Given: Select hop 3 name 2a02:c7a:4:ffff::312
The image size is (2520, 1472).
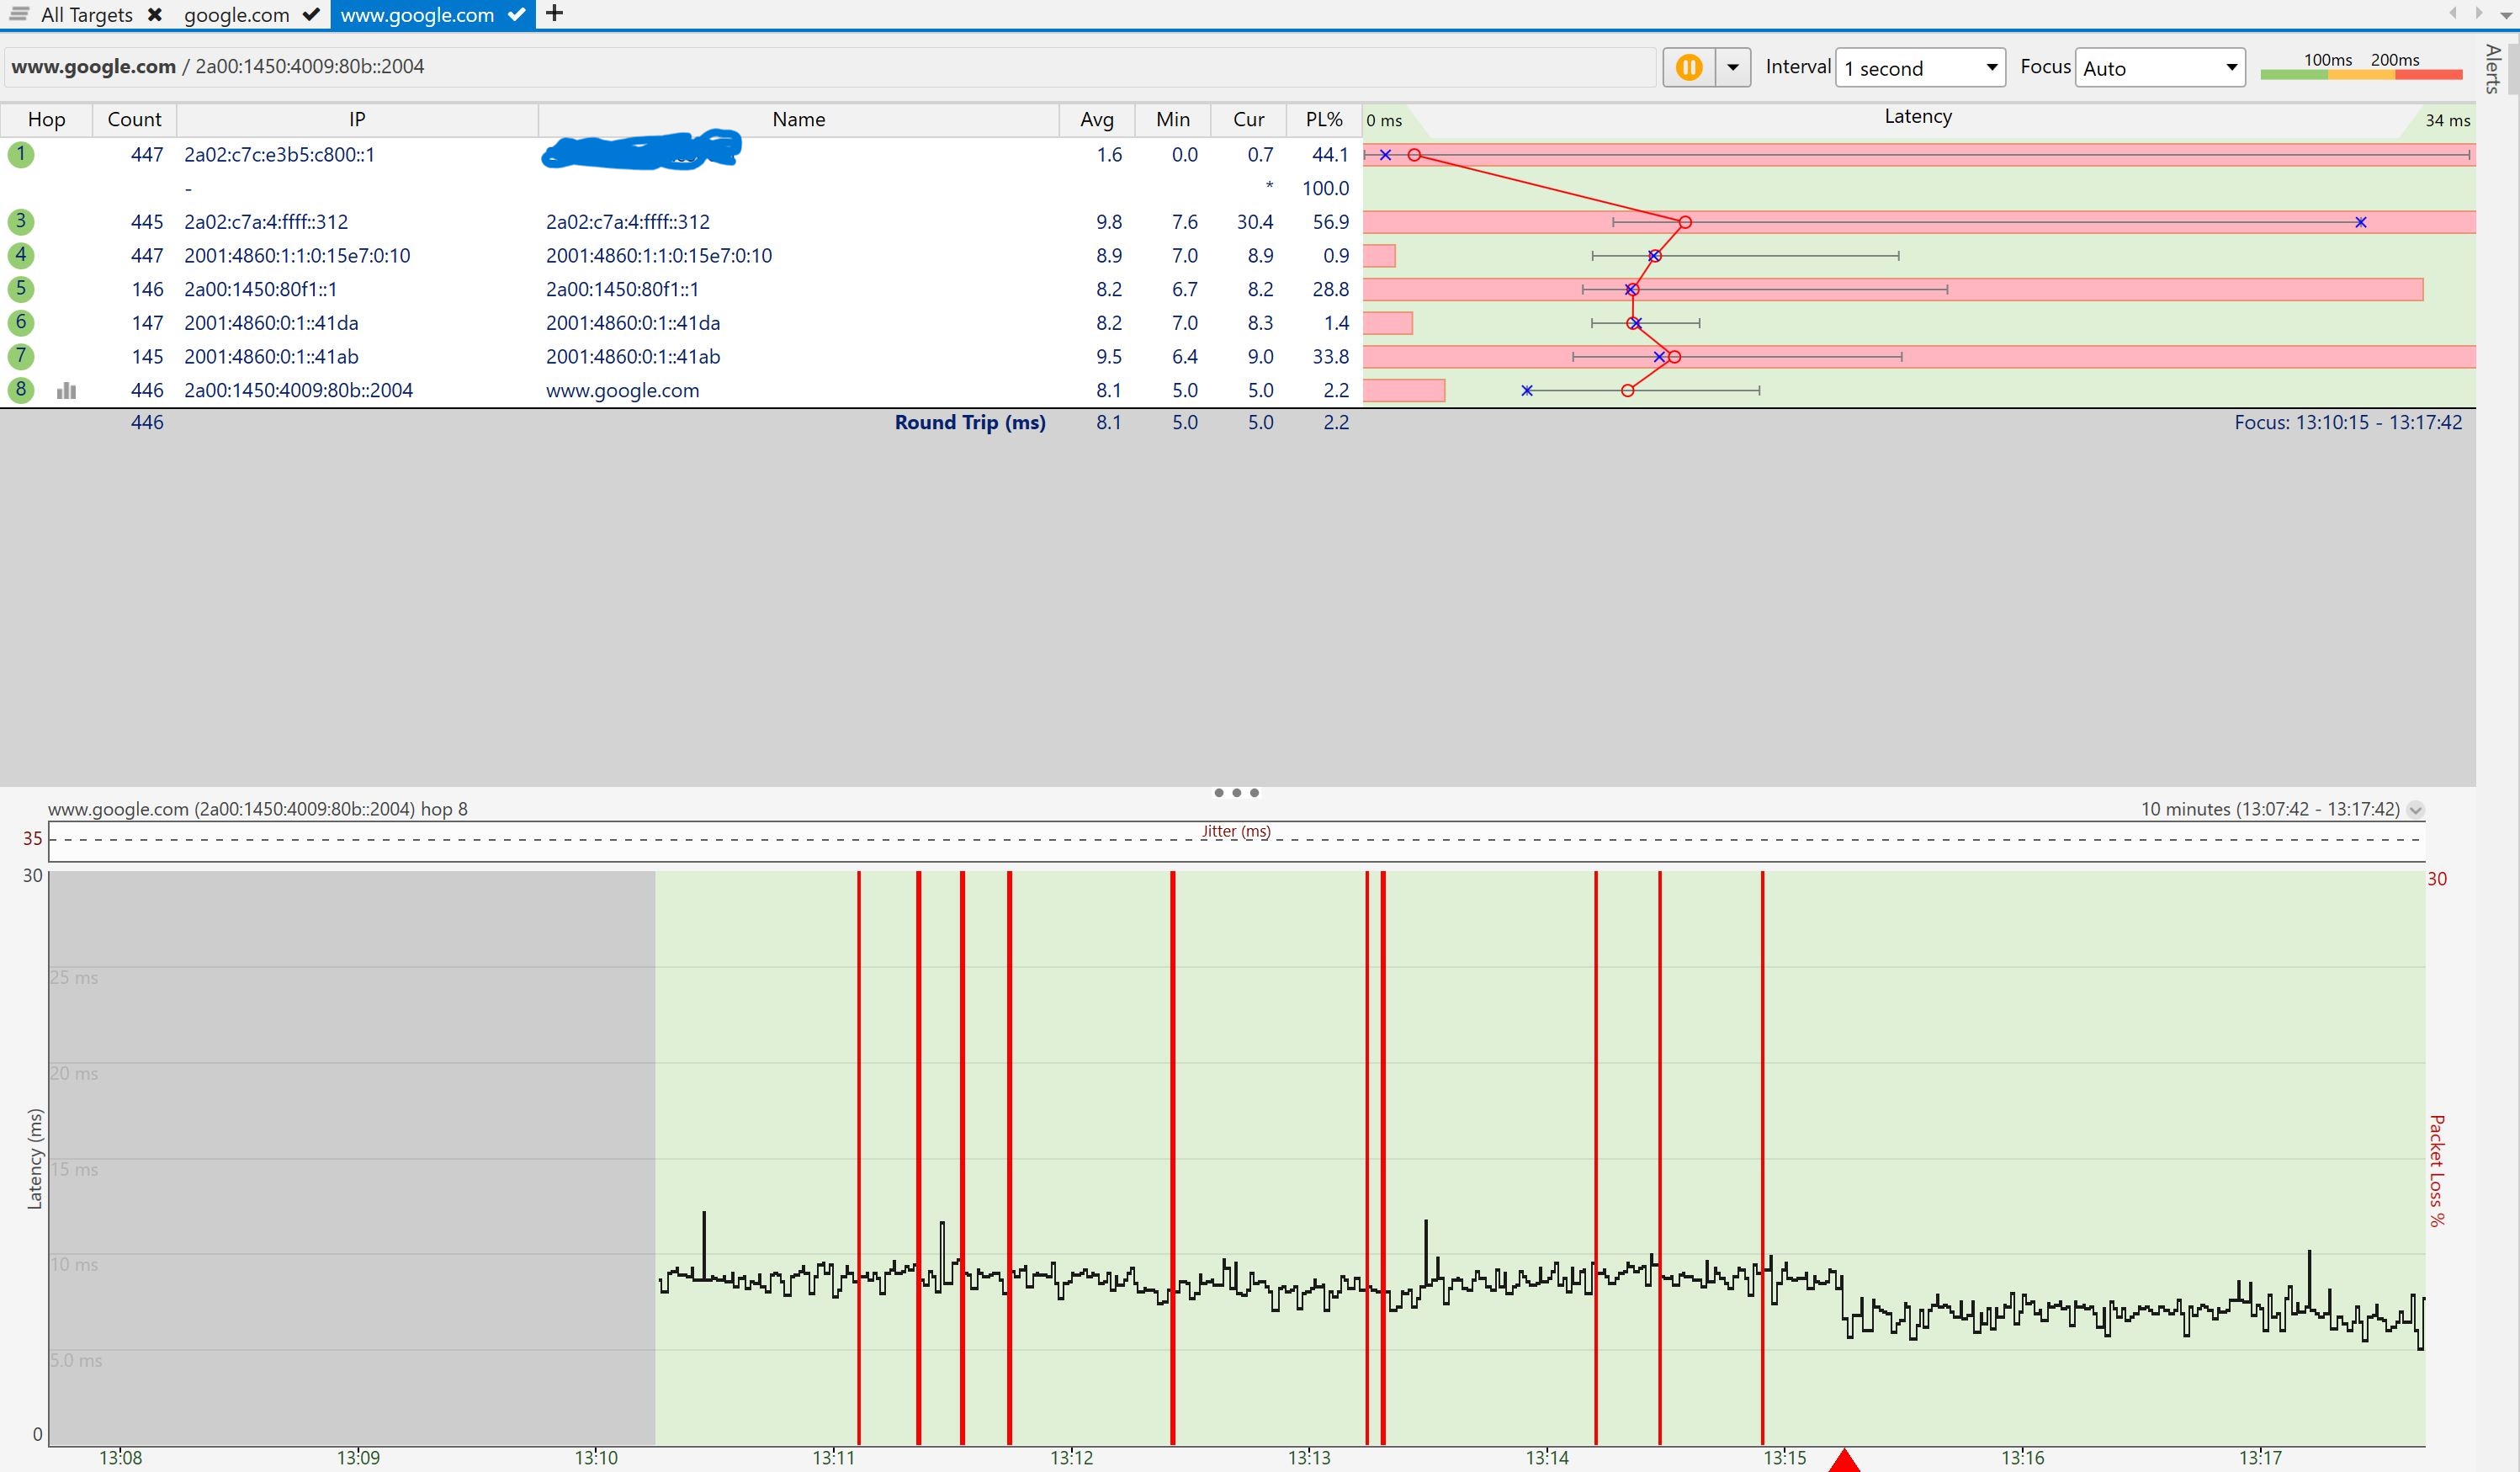Looking at the screenshot, I should [628, 222].
